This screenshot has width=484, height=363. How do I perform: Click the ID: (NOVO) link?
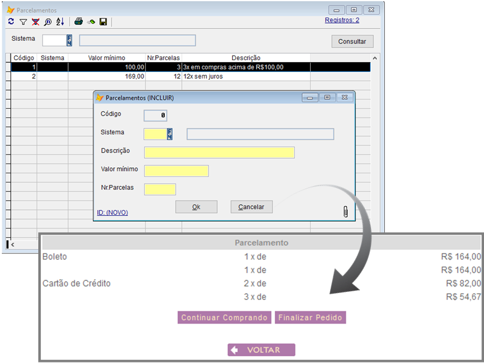[112, 212]
